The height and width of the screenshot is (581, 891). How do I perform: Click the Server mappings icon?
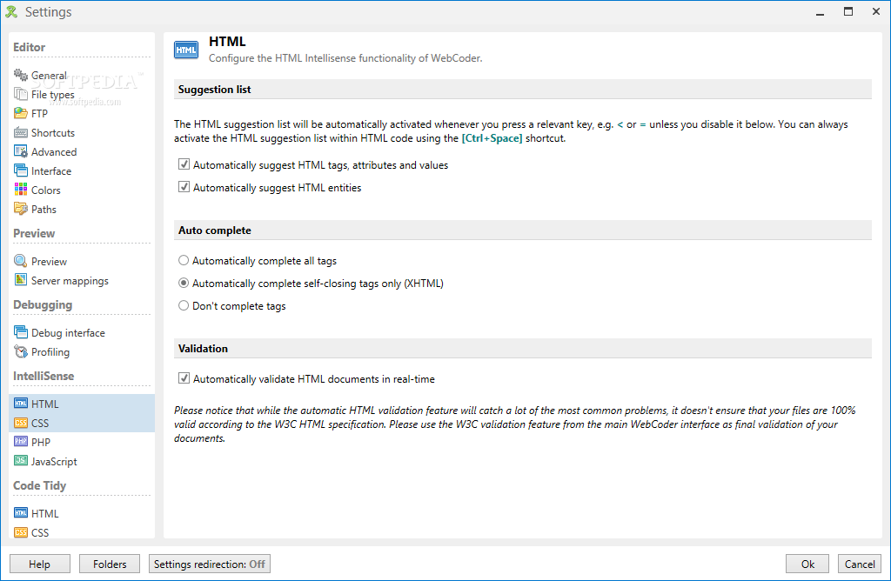point(21,281)
